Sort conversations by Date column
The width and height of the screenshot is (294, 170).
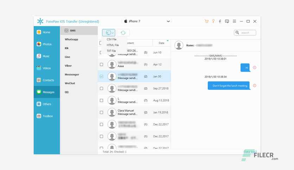[x=161, y=43]
